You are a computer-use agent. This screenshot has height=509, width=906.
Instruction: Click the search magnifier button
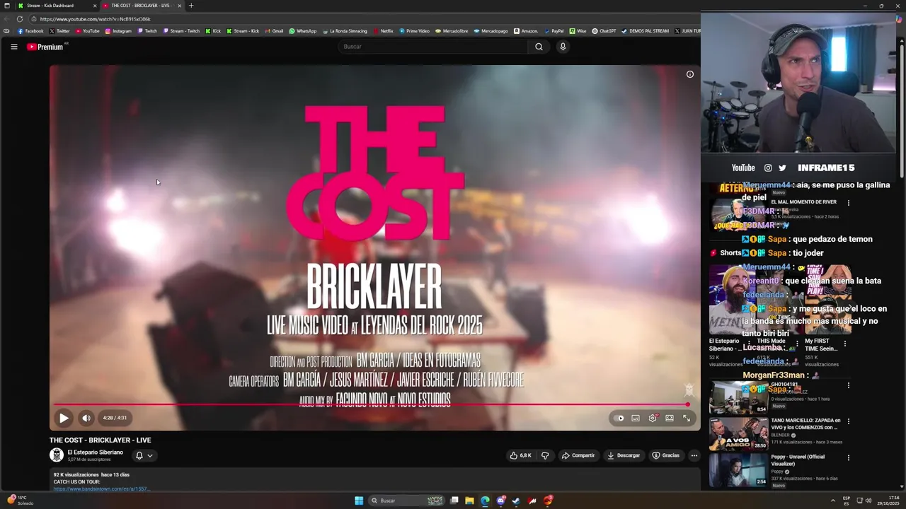click(539, 47)
